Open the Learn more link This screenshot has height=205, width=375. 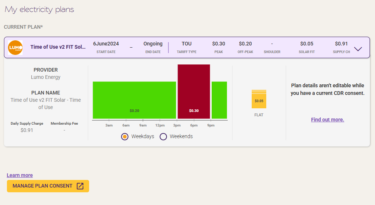[20, 175]
